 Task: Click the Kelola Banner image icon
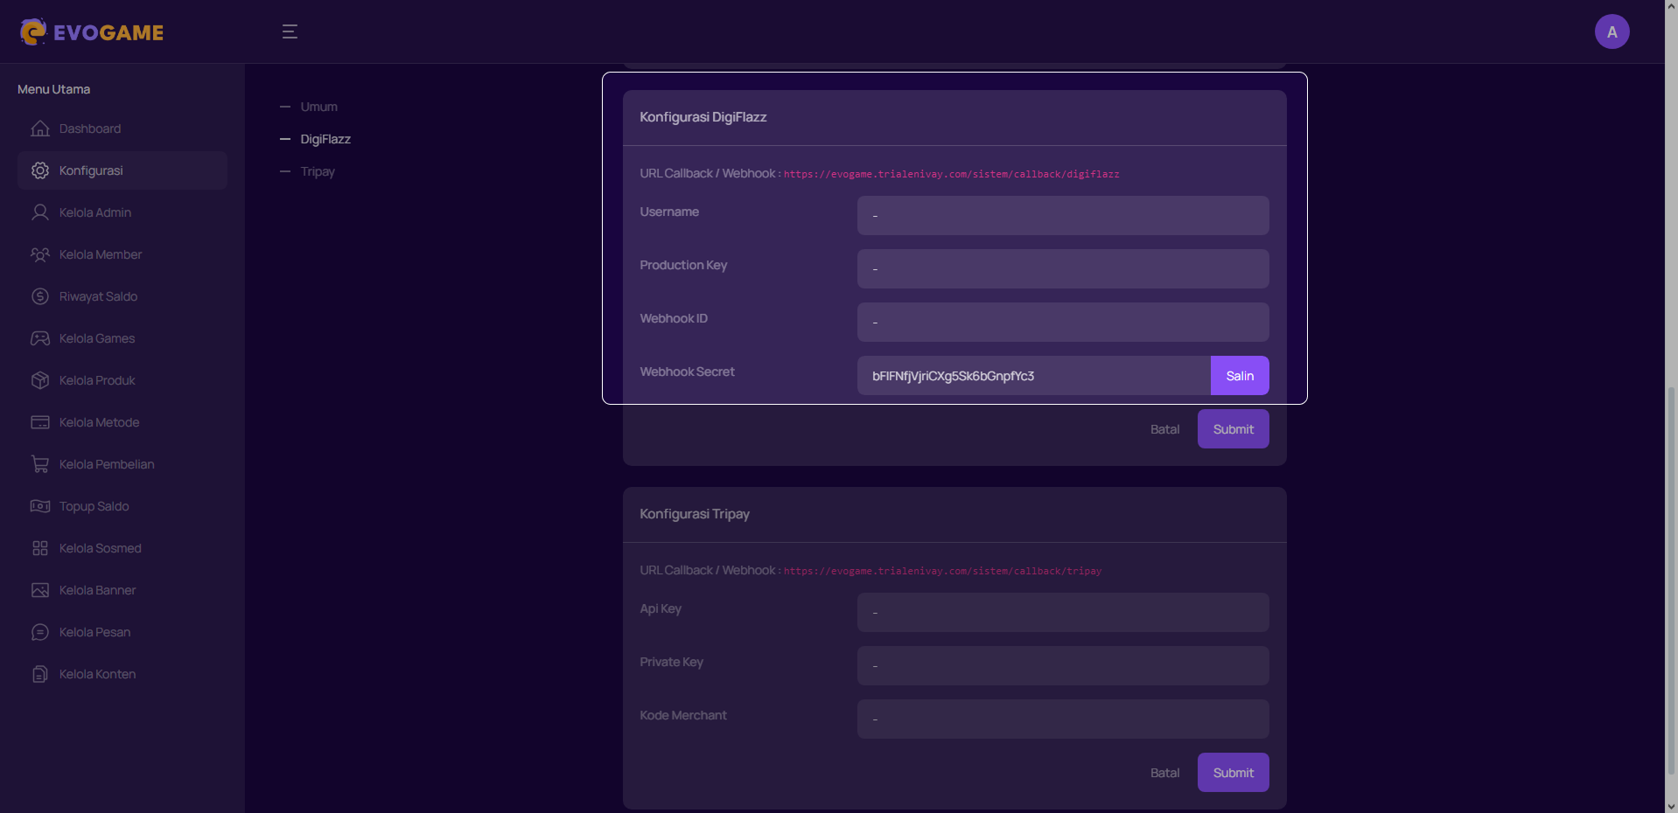[40, 590]
